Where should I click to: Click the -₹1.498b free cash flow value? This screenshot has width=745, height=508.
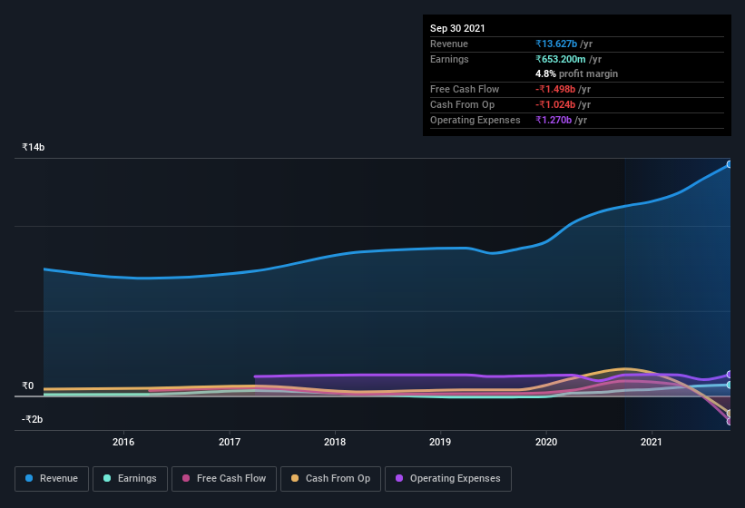[555, 89]
